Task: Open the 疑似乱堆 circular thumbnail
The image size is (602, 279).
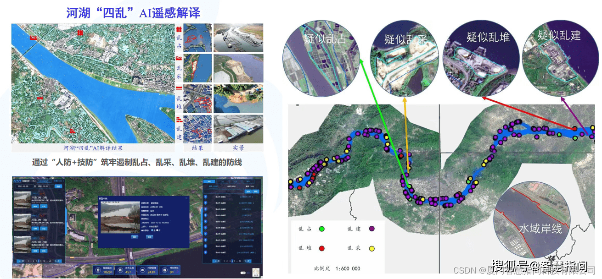Action: click(x=481, y=58)
